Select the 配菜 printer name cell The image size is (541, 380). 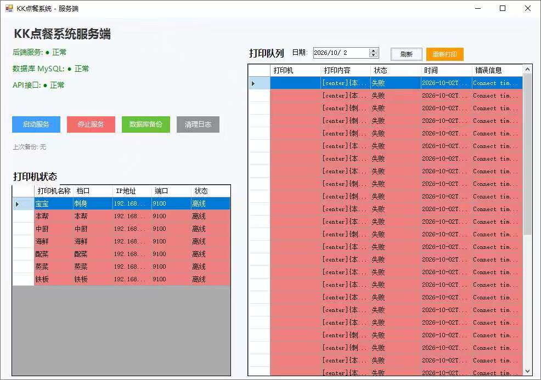tap(54, 254)
